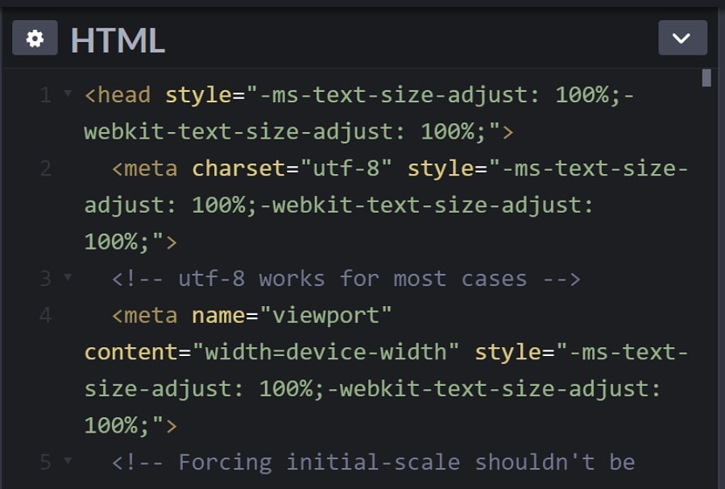Place cursor in the charset attribute
This screenshot has height=489, width=725.
click(238, 168)
